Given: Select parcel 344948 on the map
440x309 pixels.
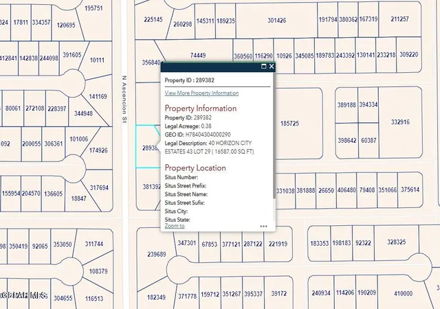Looking at the screenshot, I should click(x=83, y=113).
